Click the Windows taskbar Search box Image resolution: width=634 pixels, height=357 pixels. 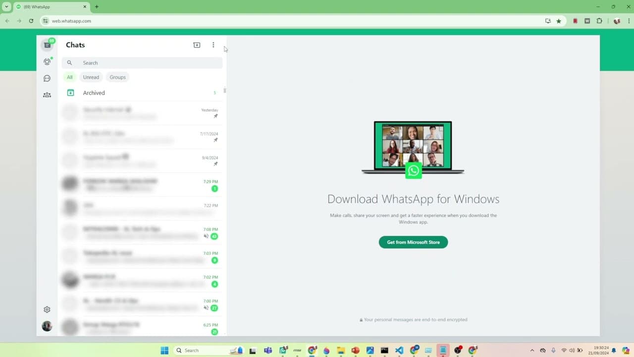[x=210, y=351]
